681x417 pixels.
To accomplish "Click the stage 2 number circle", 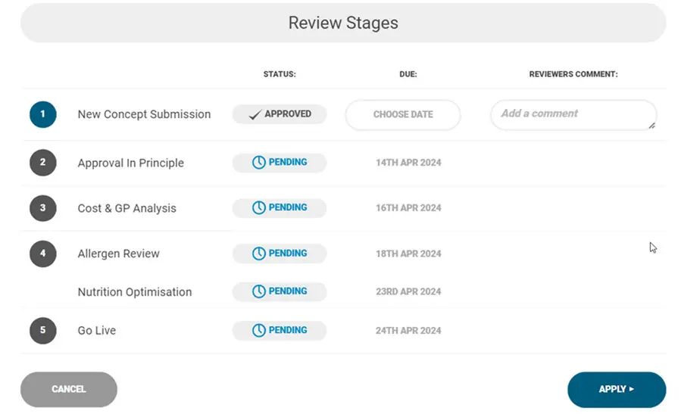I will point(43,163).
